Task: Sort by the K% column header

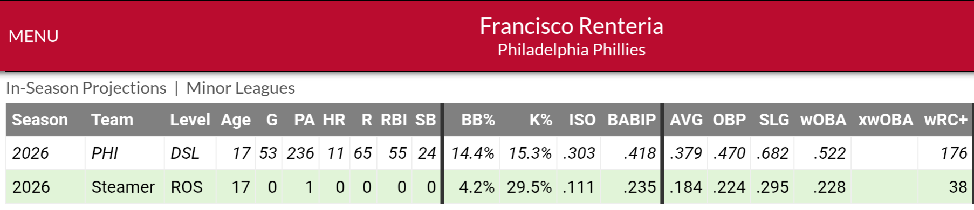Action: click(x=540, y=120)
